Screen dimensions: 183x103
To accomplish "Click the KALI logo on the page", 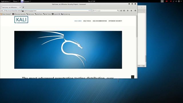I will click(21, 19).
